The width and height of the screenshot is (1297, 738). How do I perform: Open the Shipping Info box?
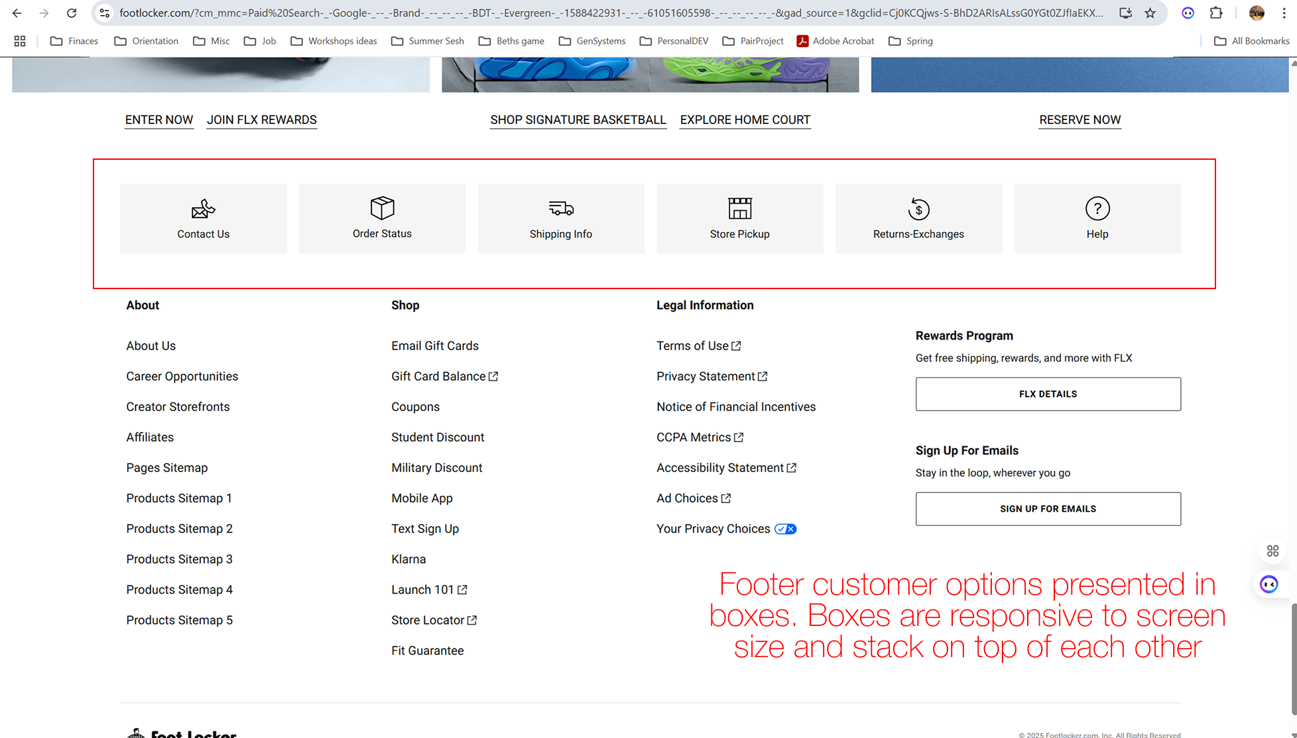coord(561,219)
